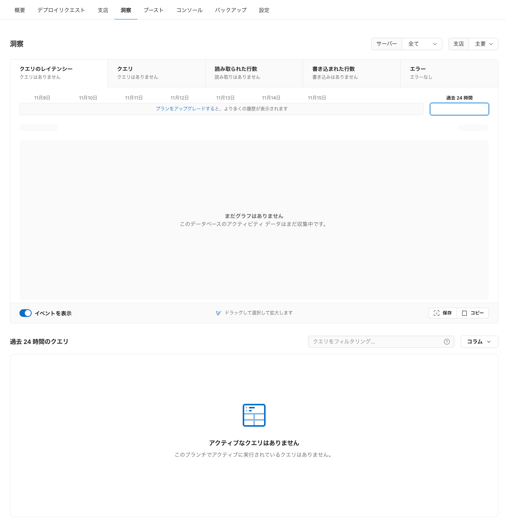This screenshot has width=506, height=527.
Task: Click the 11月10日 timeline date
Action: point(88,98)
